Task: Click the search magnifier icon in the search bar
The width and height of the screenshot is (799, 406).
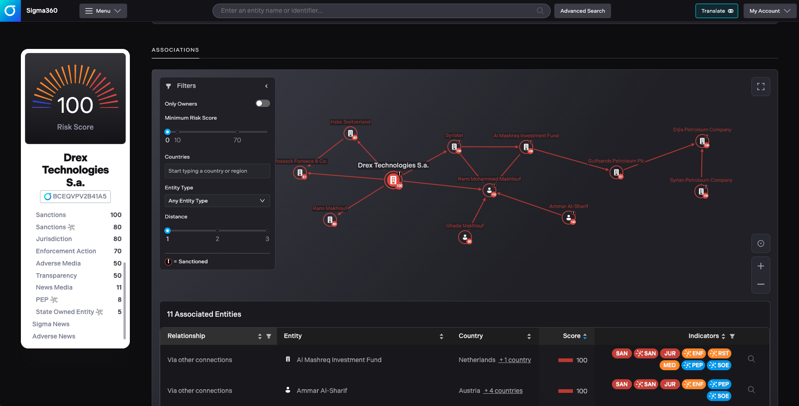Action: click(540, 11)
